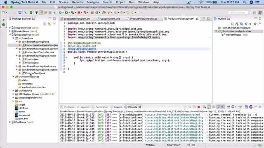This screenshot has width=264, height=148.
Task: Click Collapse All icon in Outline view
Action: [x=232, y=24]
